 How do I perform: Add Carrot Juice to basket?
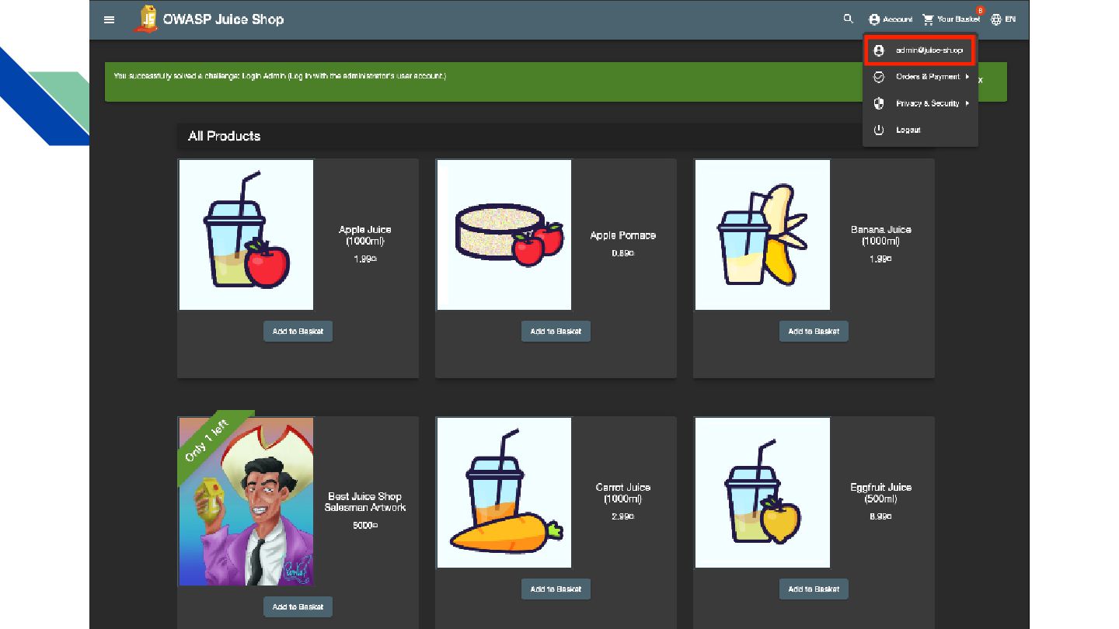556,589
